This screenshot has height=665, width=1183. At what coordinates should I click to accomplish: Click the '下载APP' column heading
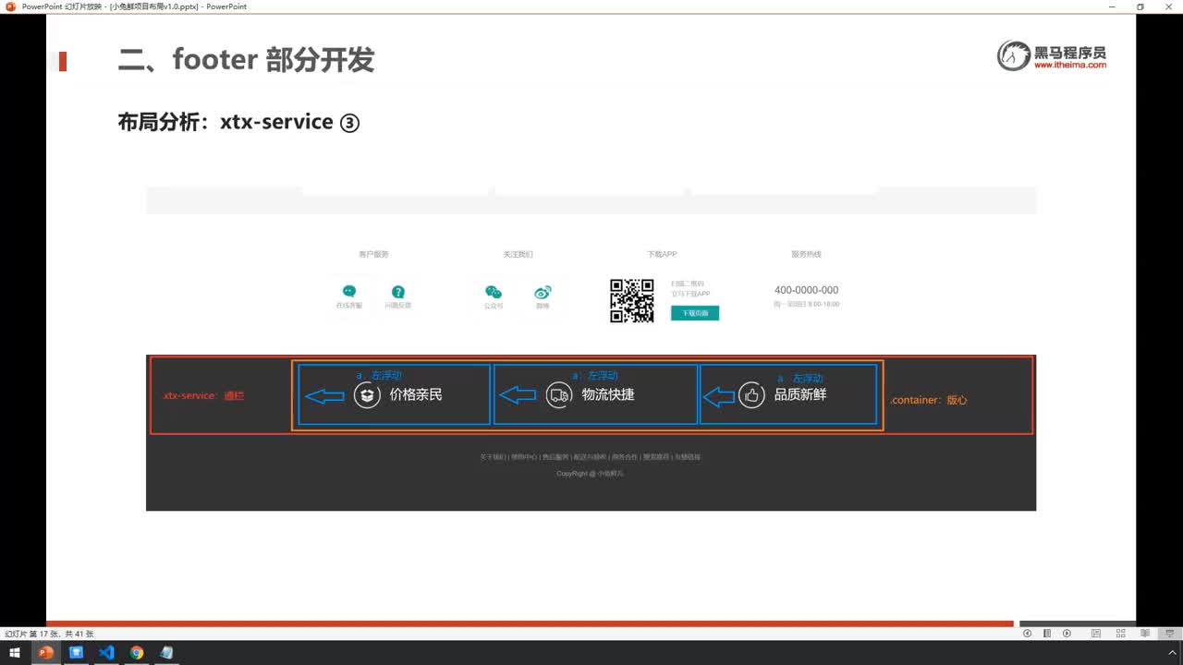662,254
